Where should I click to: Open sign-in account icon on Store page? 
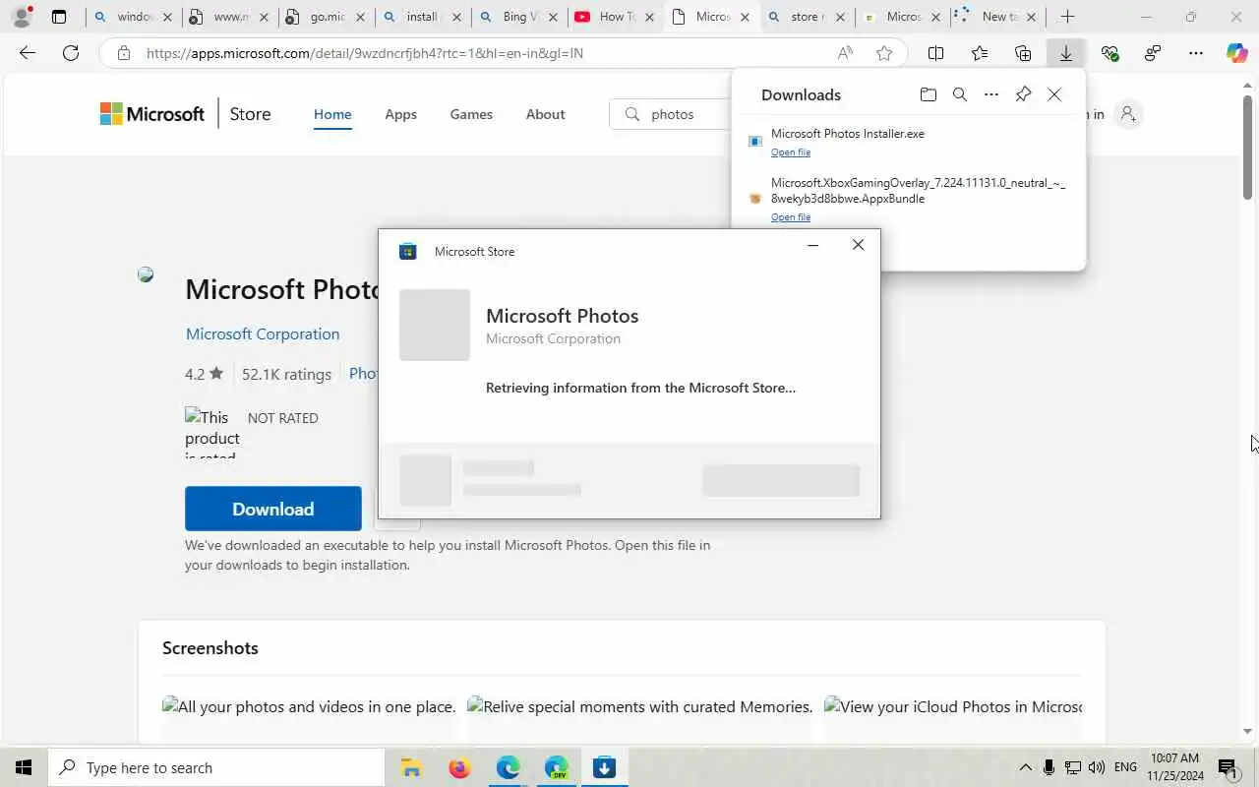tap(1128, 114)
